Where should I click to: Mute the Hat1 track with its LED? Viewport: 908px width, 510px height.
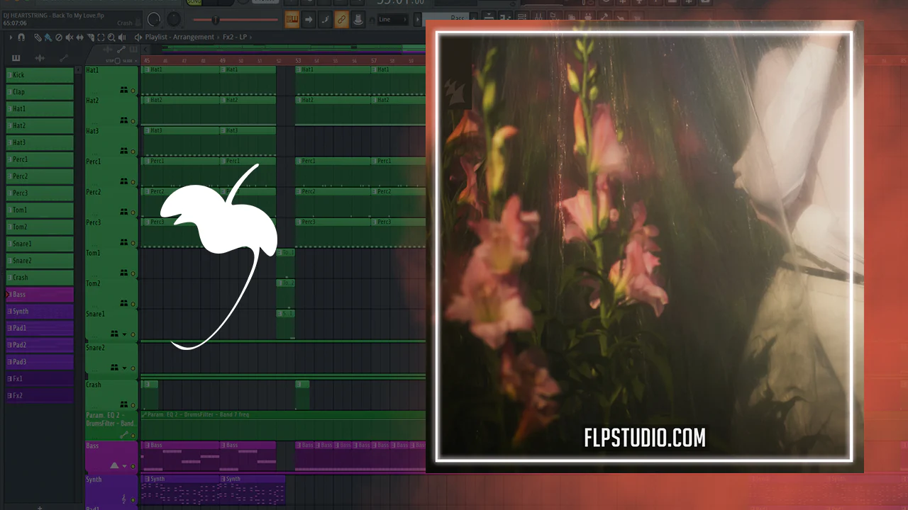pyautogui.click(x=133, y=91)
